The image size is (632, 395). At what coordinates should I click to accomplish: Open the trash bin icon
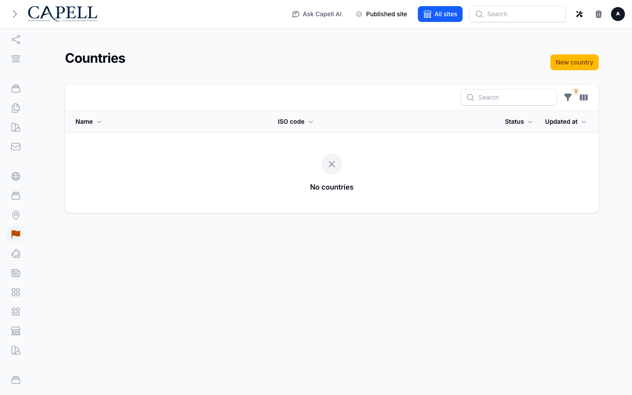[599, 14]
